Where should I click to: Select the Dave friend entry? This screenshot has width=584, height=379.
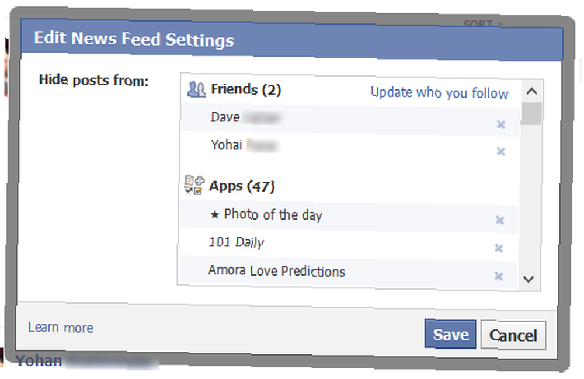(x=349, y=120)
